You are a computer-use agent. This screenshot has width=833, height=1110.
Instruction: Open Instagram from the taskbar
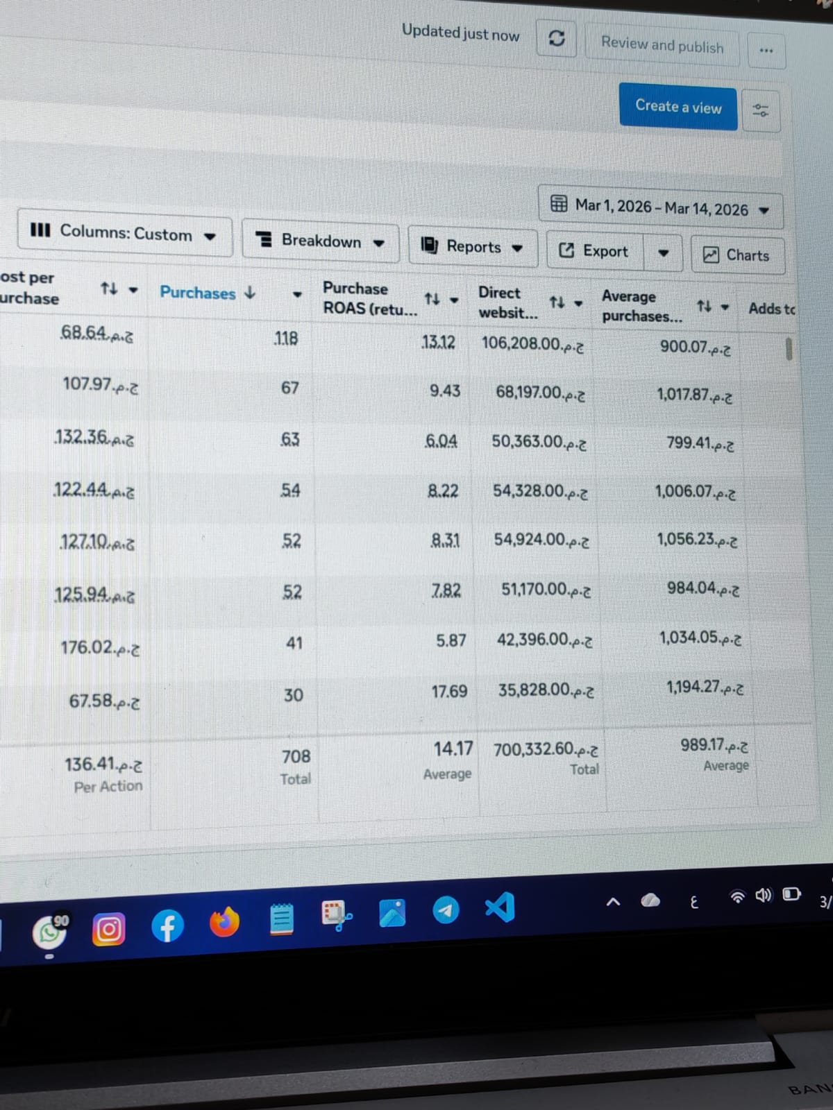[109, 930]
